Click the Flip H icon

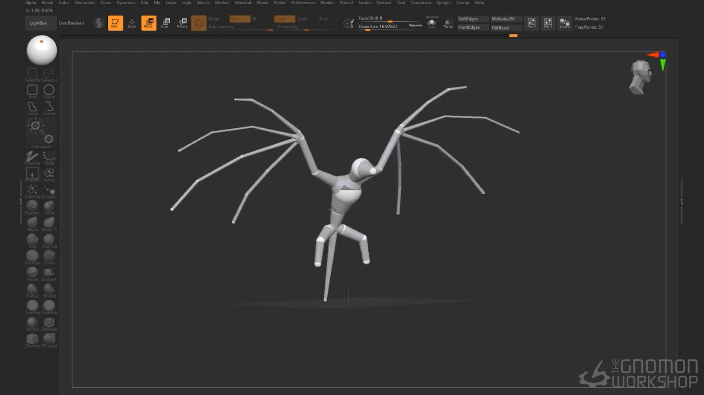(531, 23)
